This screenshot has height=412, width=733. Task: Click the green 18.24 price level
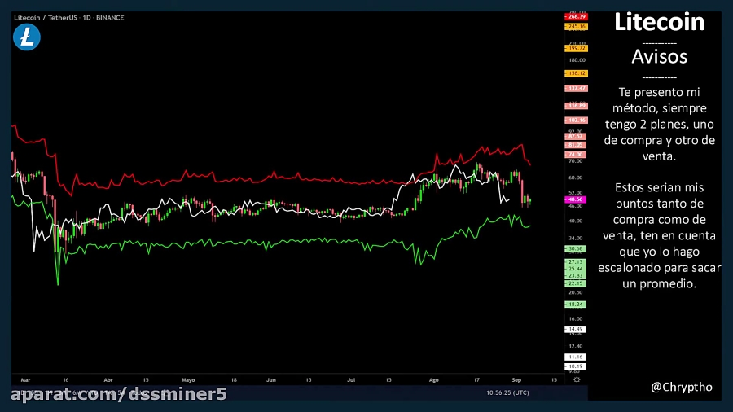point(575,304)
